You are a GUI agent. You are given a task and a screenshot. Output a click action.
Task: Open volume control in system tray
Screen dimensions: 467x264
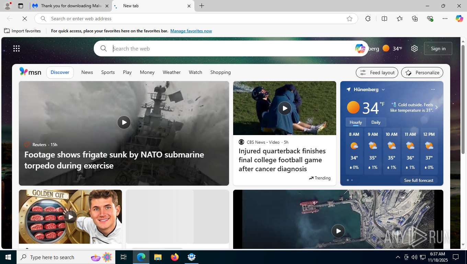click(x=414, y=257)
